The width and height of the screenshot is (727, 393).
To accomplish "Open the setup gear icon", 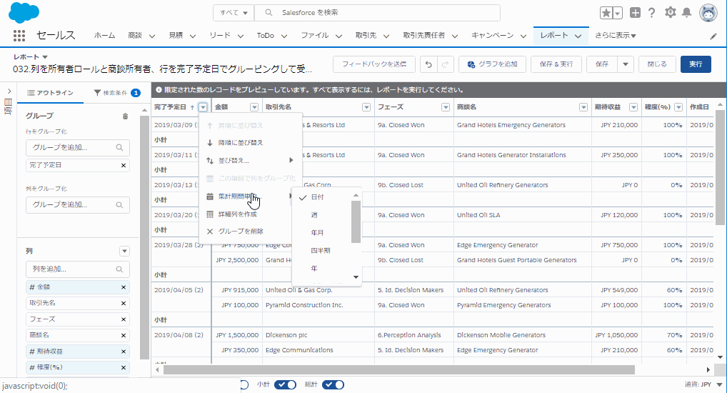I will click(670, 13).
